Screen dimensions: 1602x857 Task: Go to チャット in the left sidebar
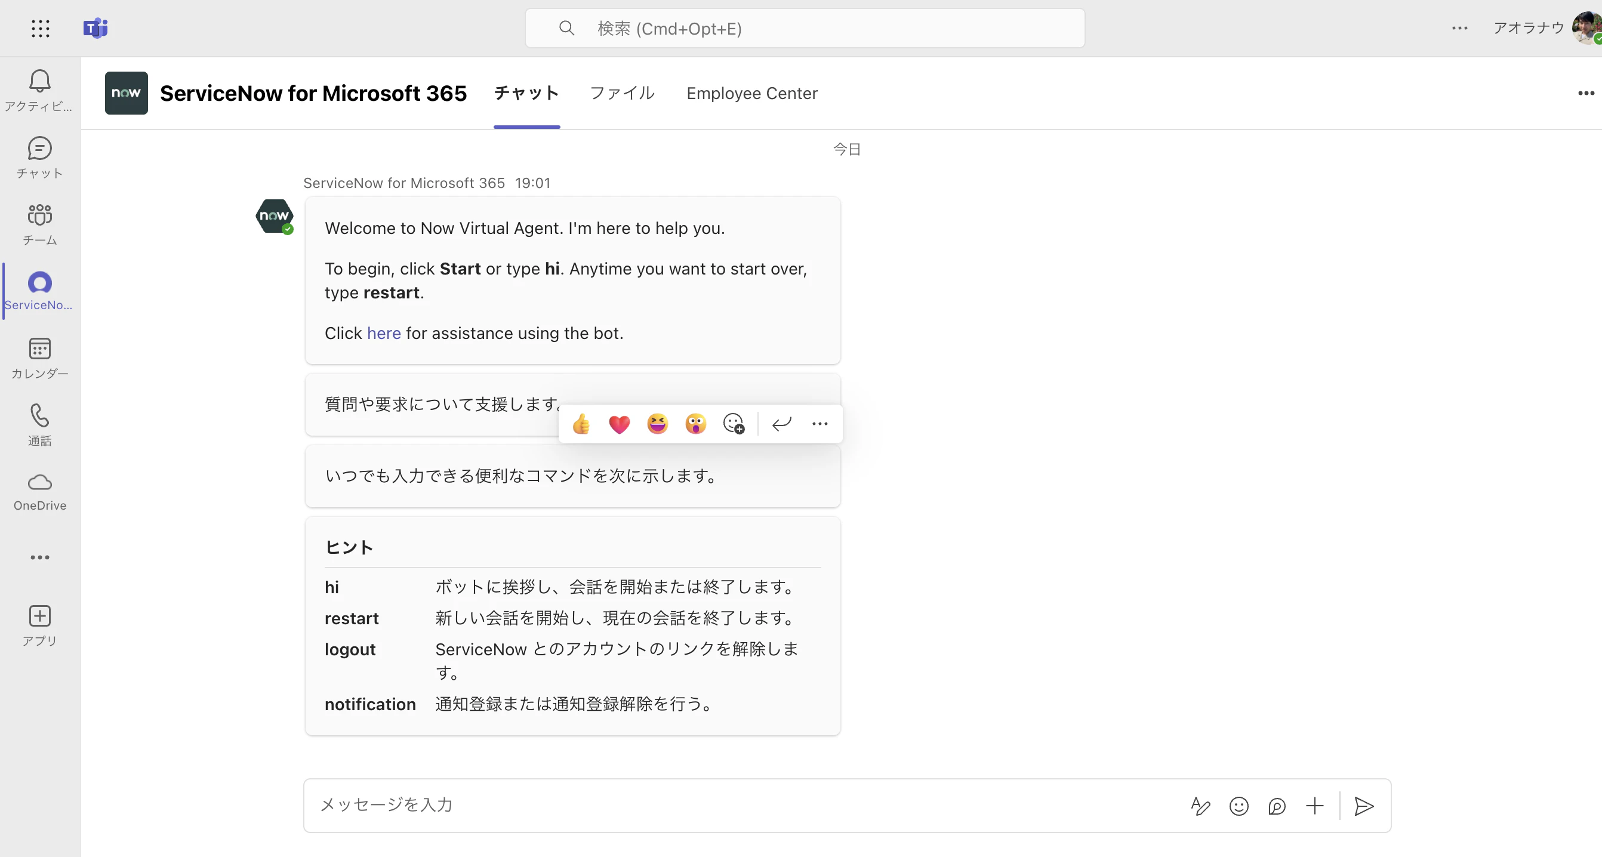40,158
